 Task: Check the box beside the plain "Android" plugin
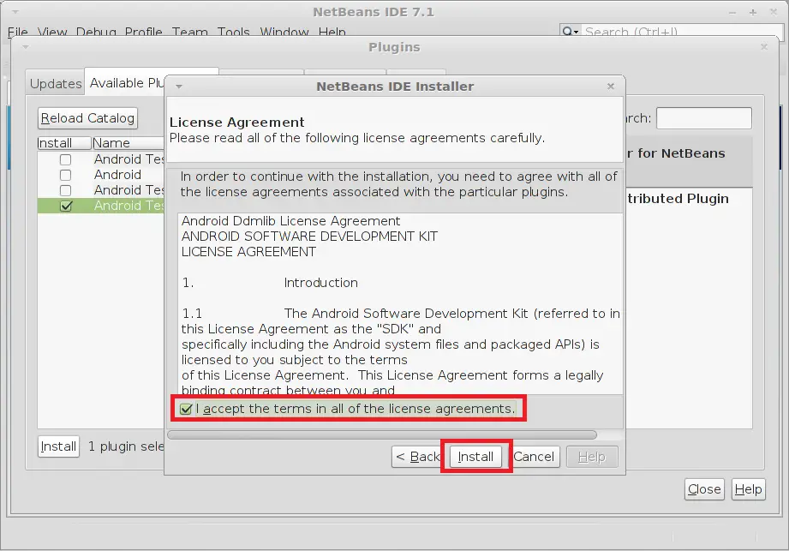click(x=65, y=175)
